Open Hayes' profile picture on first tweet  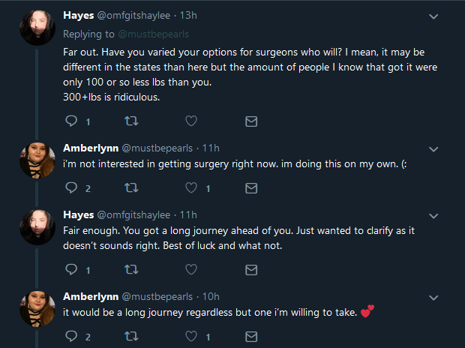pyautogui.click(x=37, y=28)
